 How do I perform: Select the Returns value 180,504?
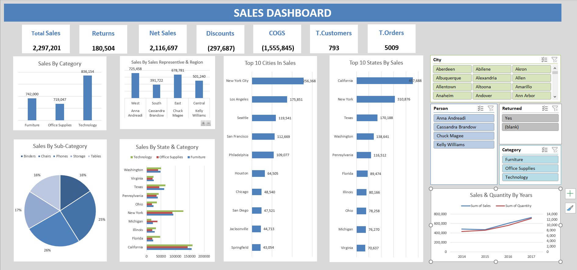coord(103,48)
